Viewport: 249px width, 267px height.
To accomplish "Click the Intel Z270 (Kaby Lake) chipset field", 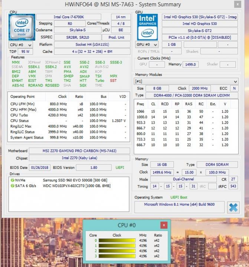I will pos(79,158).
